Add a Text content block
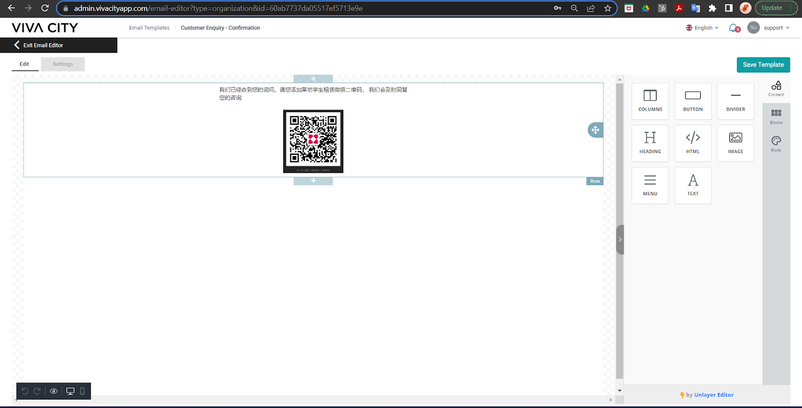The image size is (802, 408). tap(693, 185)
